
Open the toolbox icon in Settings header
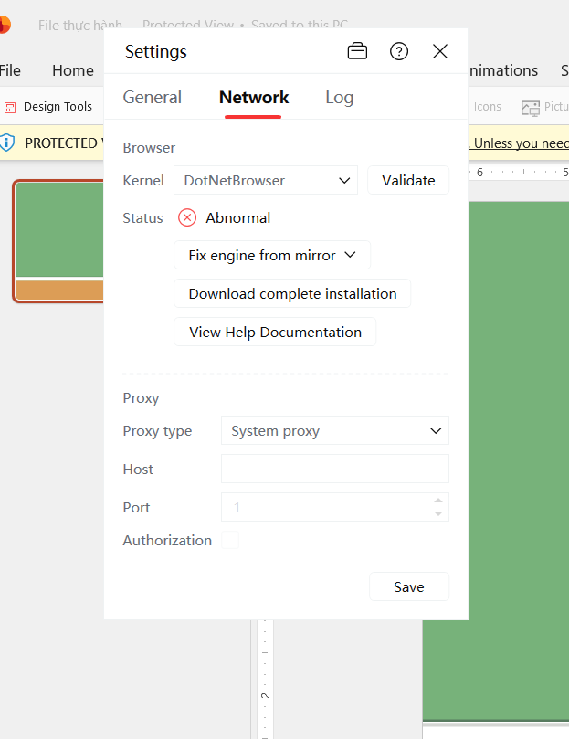[x=357, y=51]
